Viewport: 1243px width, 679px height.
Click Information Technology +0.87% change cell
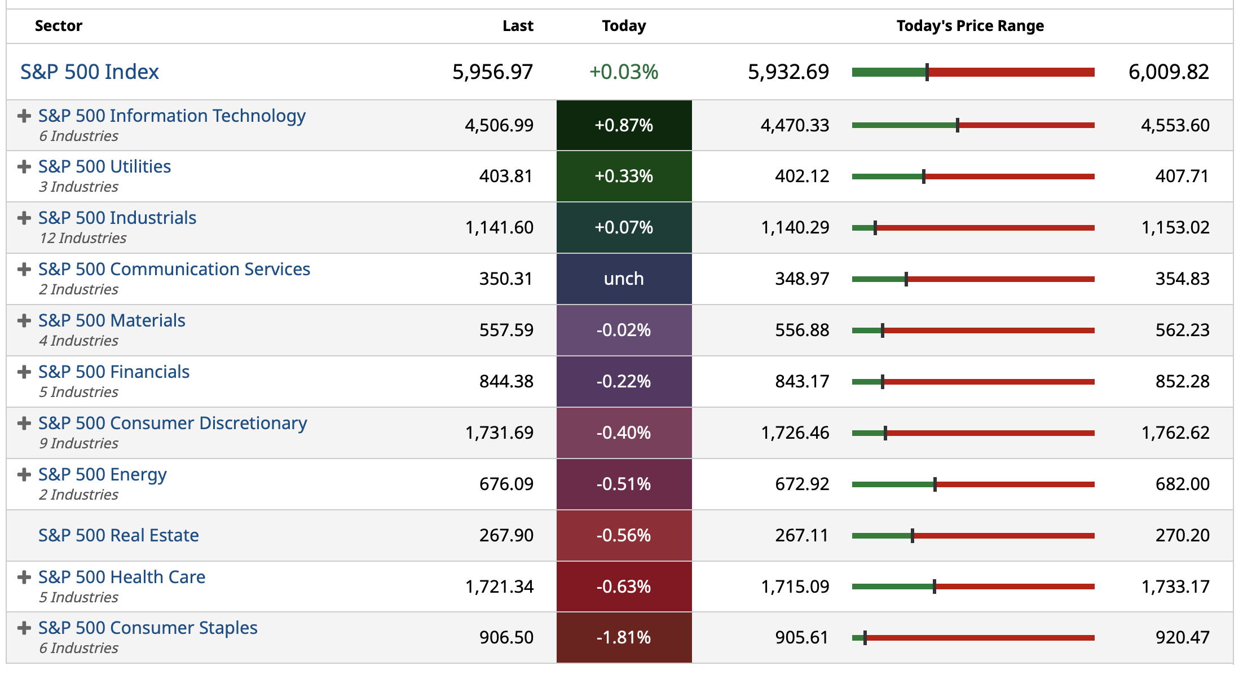click(x=624, y=125)
